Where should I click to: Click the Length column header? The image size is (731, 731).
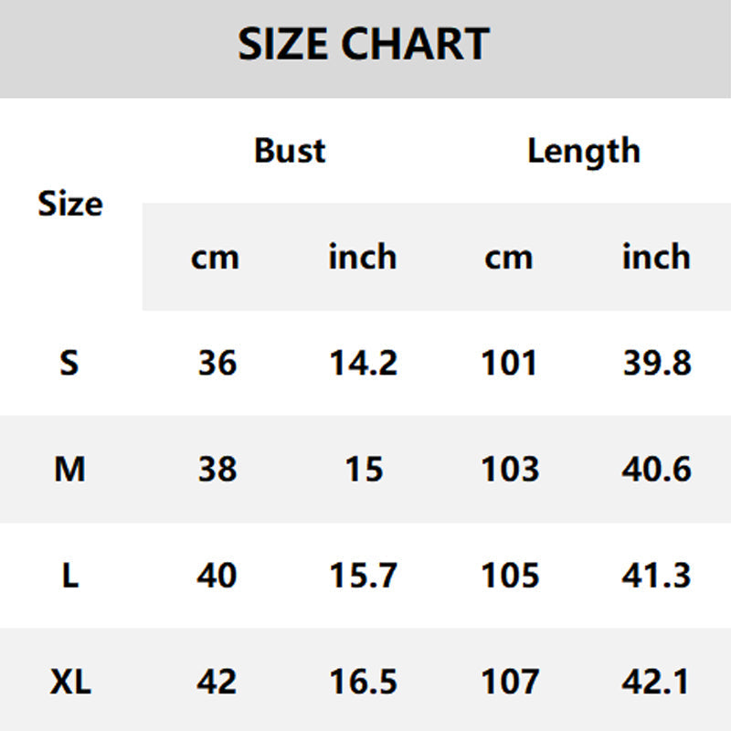[x=583, y=151]
